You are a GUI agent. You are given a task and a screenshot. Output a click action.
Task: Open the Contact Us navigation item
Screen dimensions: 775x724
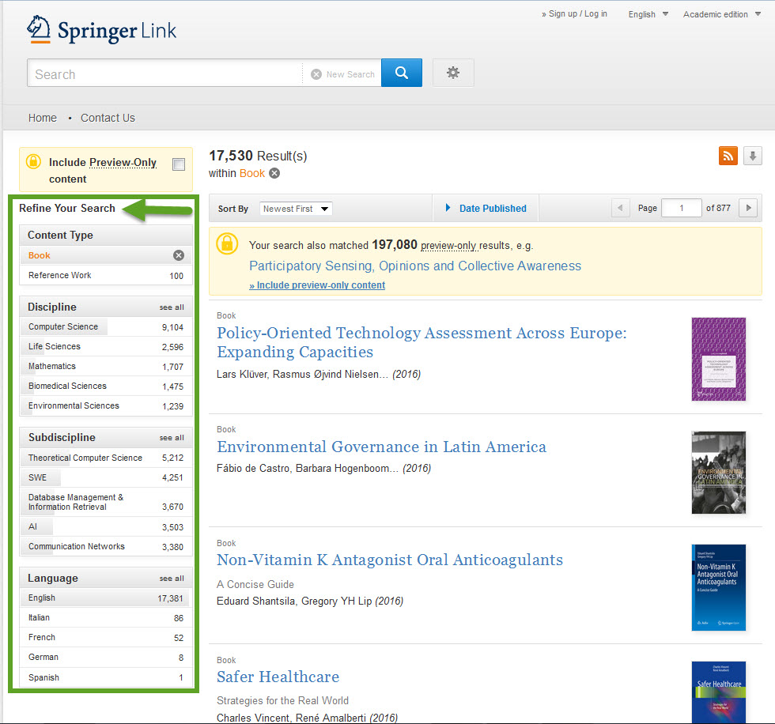point(108,118)
